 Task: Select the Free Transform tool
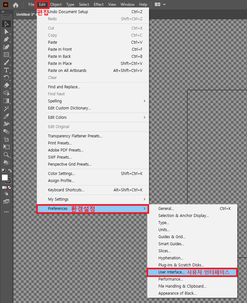click(6, 147)
